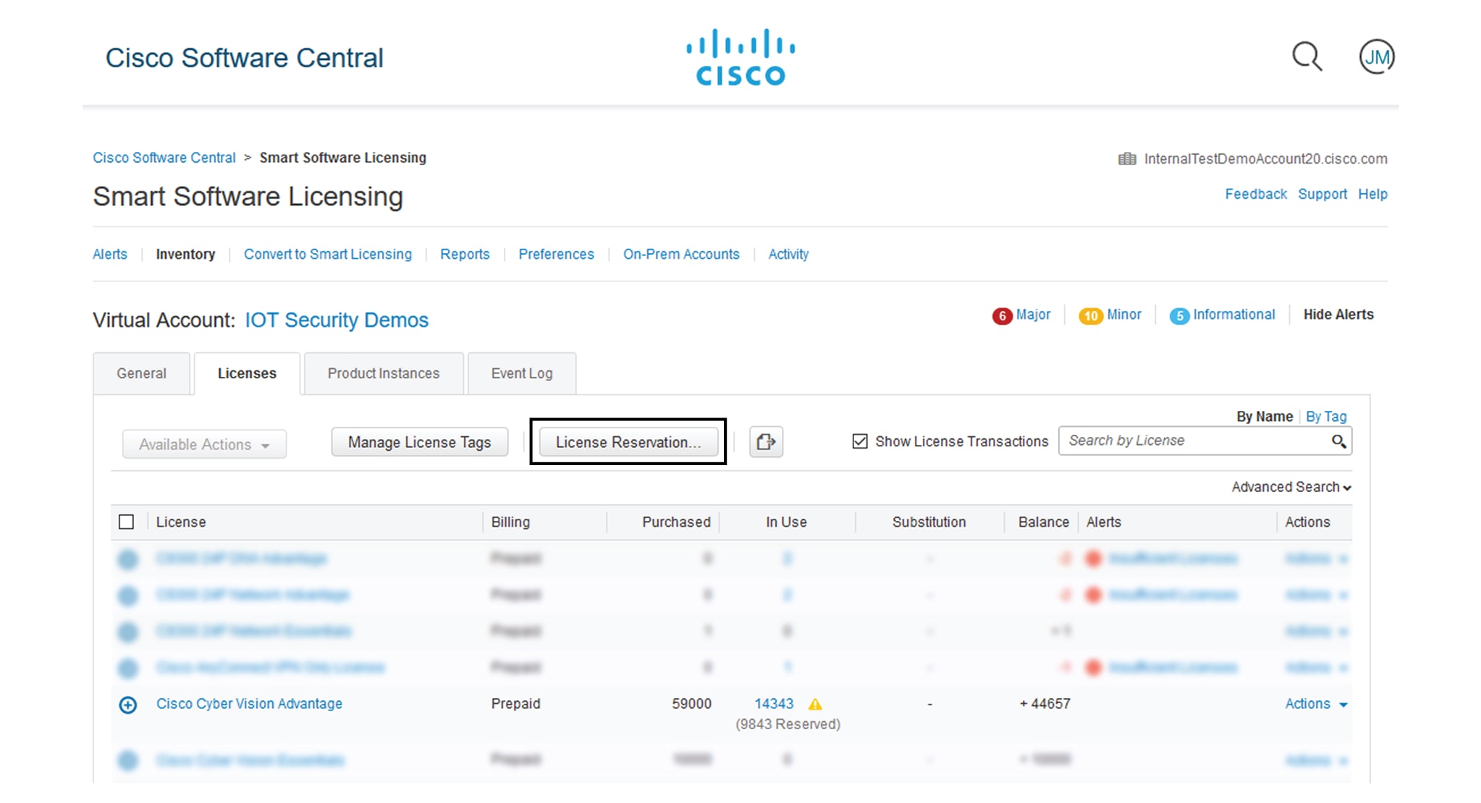Click the License Reservation button
The image size is (1481, 803).
[x=628, y=442]
